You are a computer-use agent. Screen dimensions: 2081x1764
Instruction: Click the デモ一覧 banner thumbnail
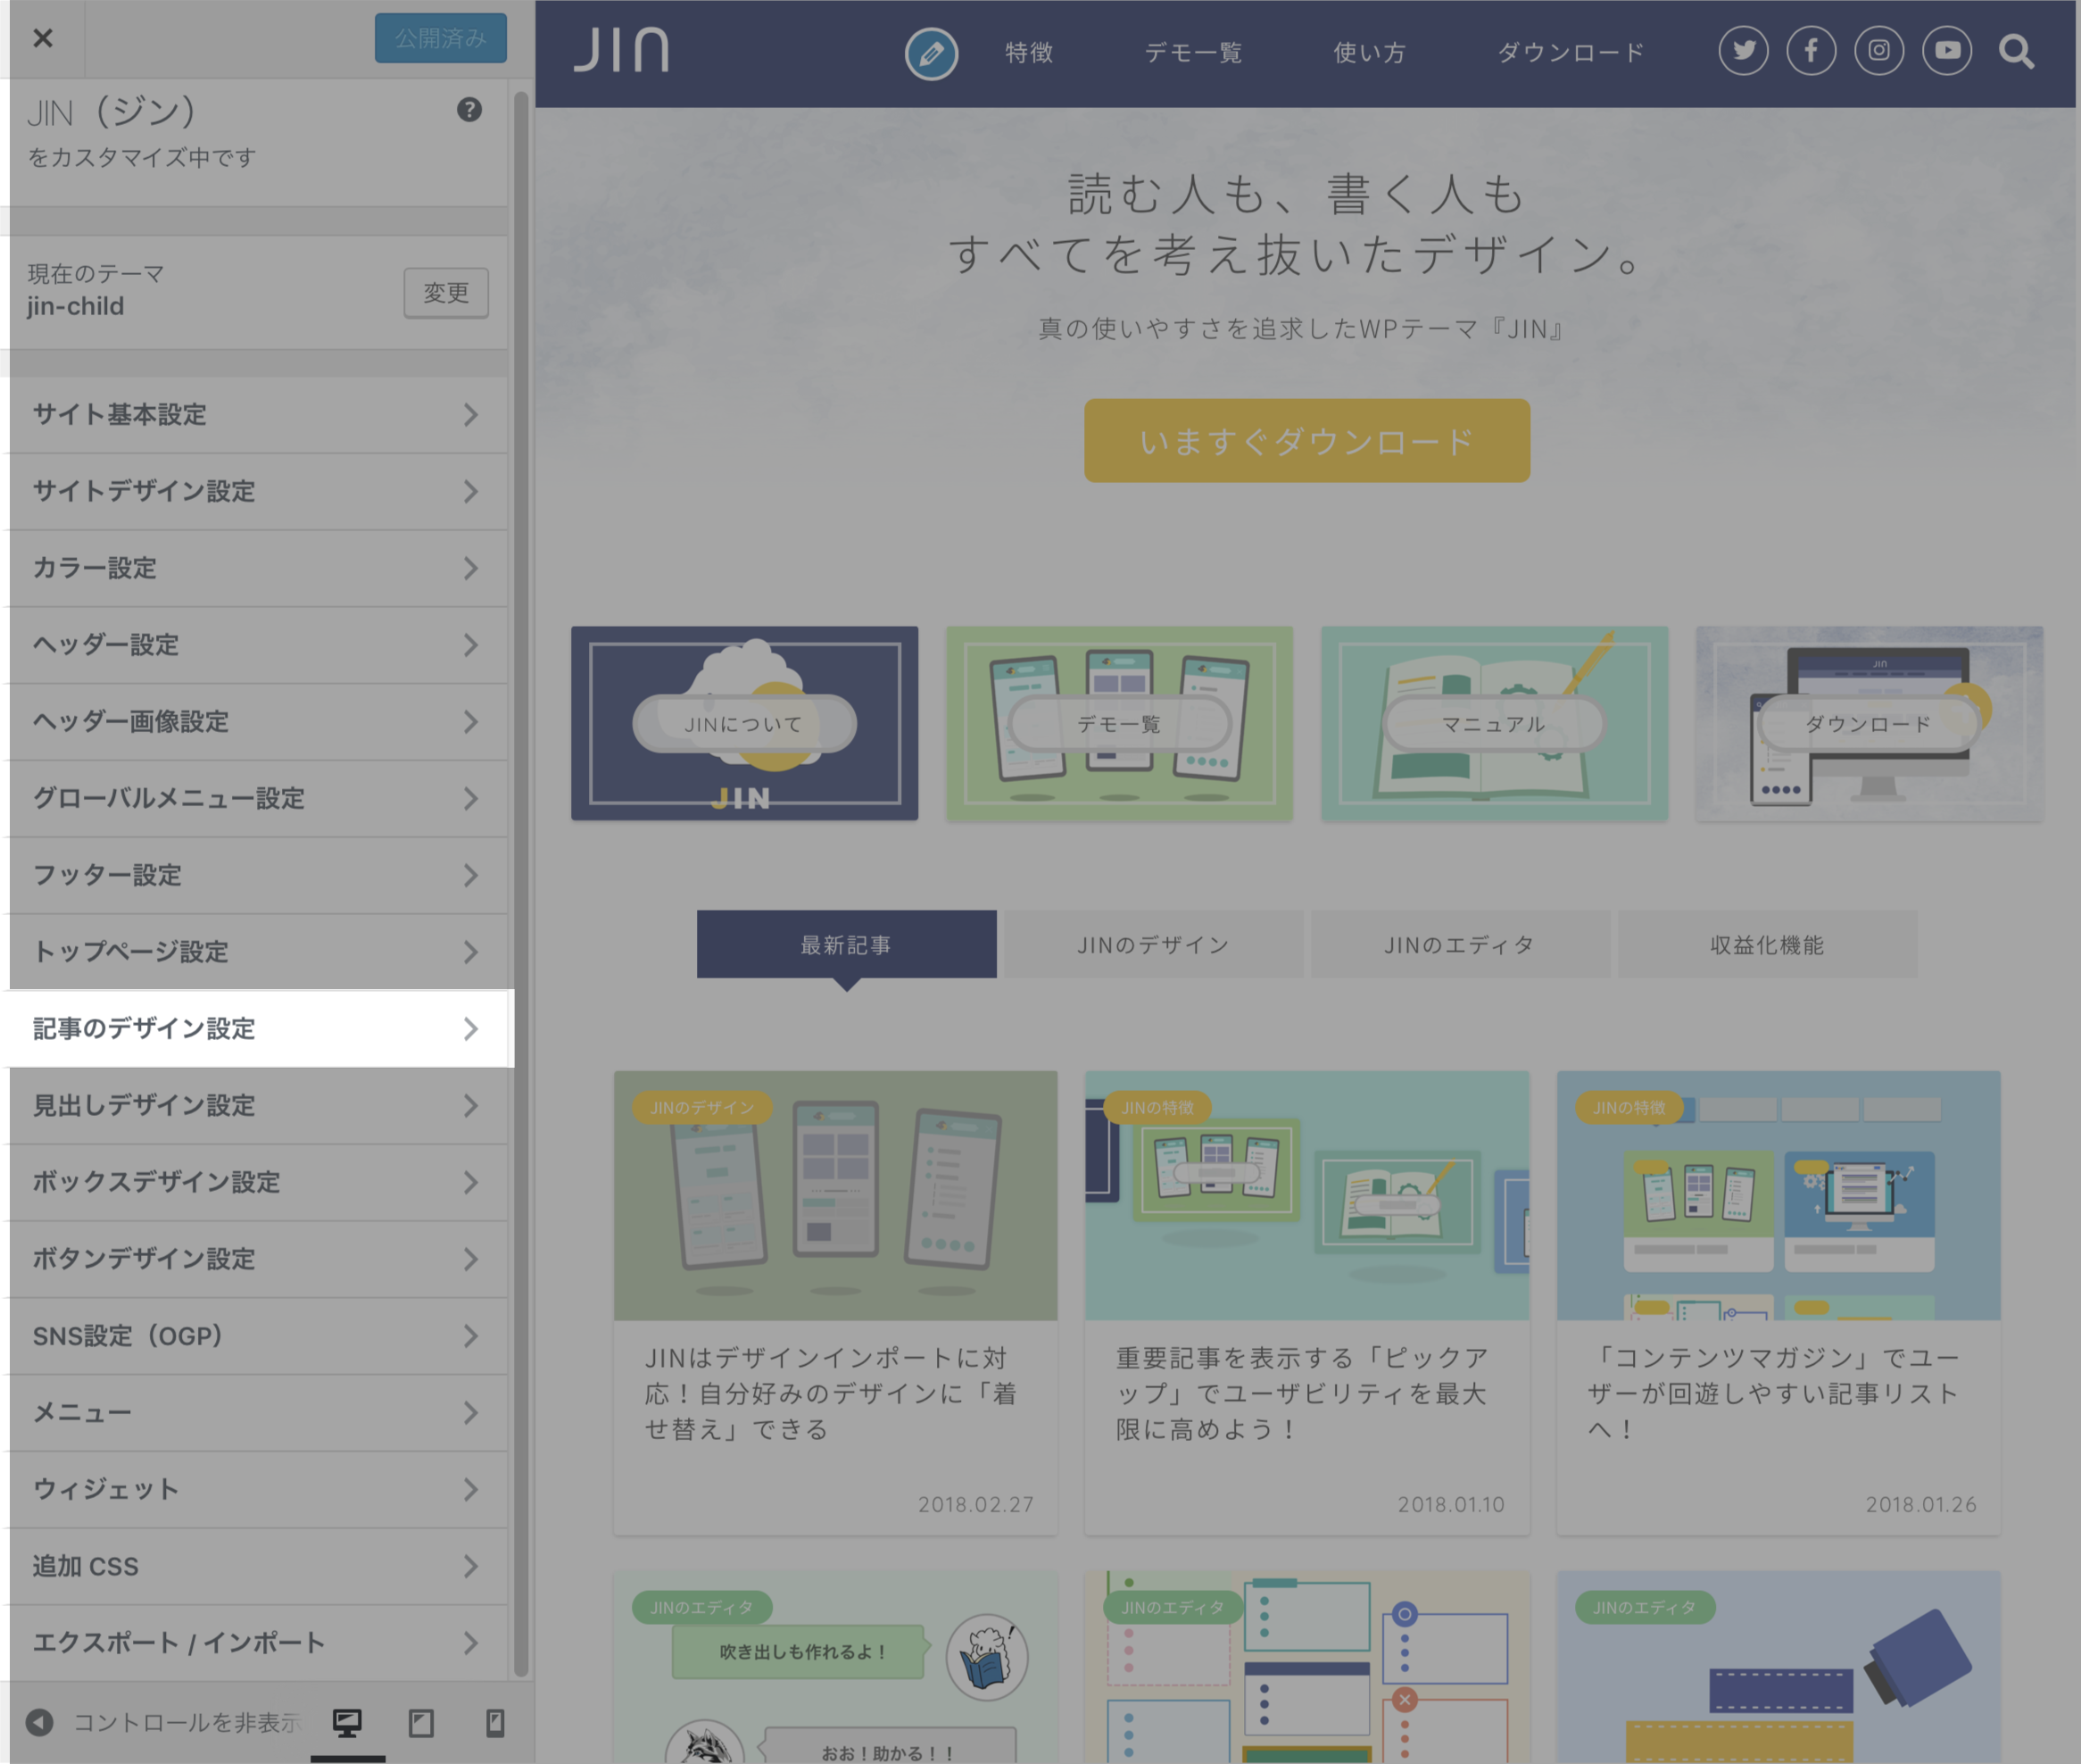click(1119, 723)
